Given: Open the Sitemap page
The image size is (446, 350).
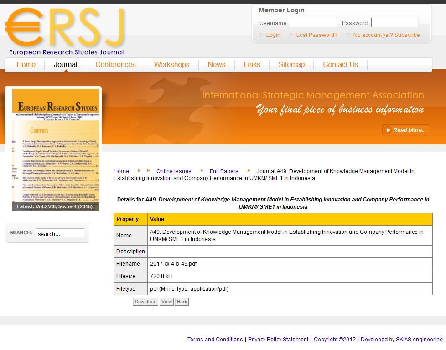Looking at the screenshot, I should click(291, 65).
